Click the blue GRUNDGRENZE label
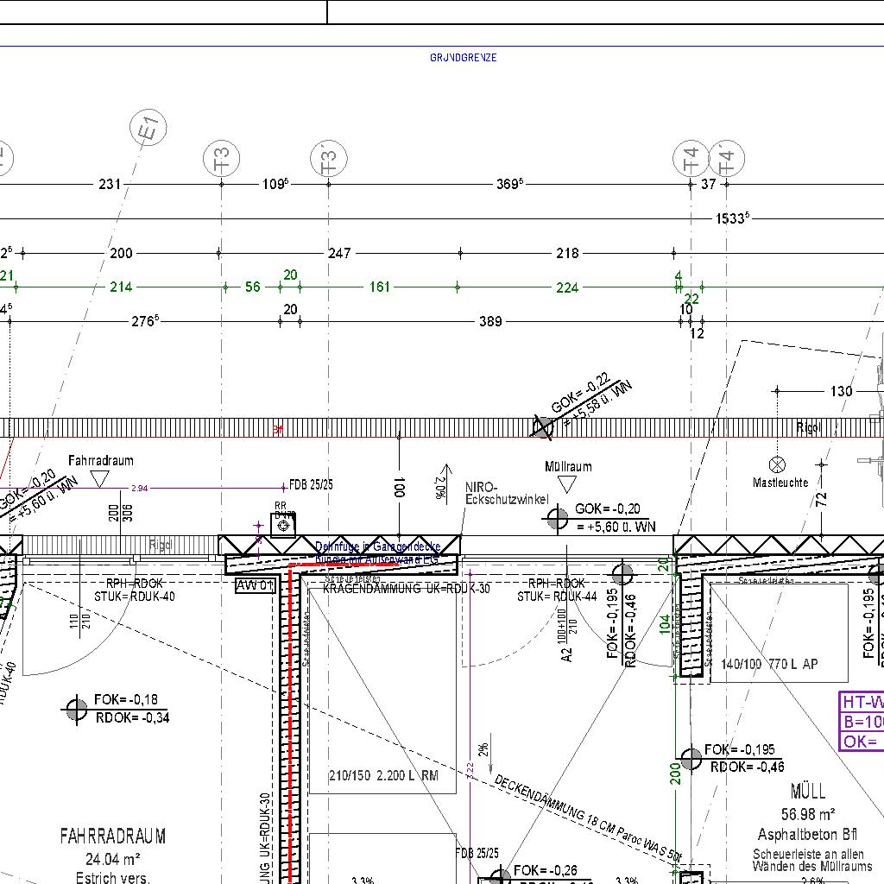Image resolution: width=884 pixels, height=884 pixels. coord(464,58)
